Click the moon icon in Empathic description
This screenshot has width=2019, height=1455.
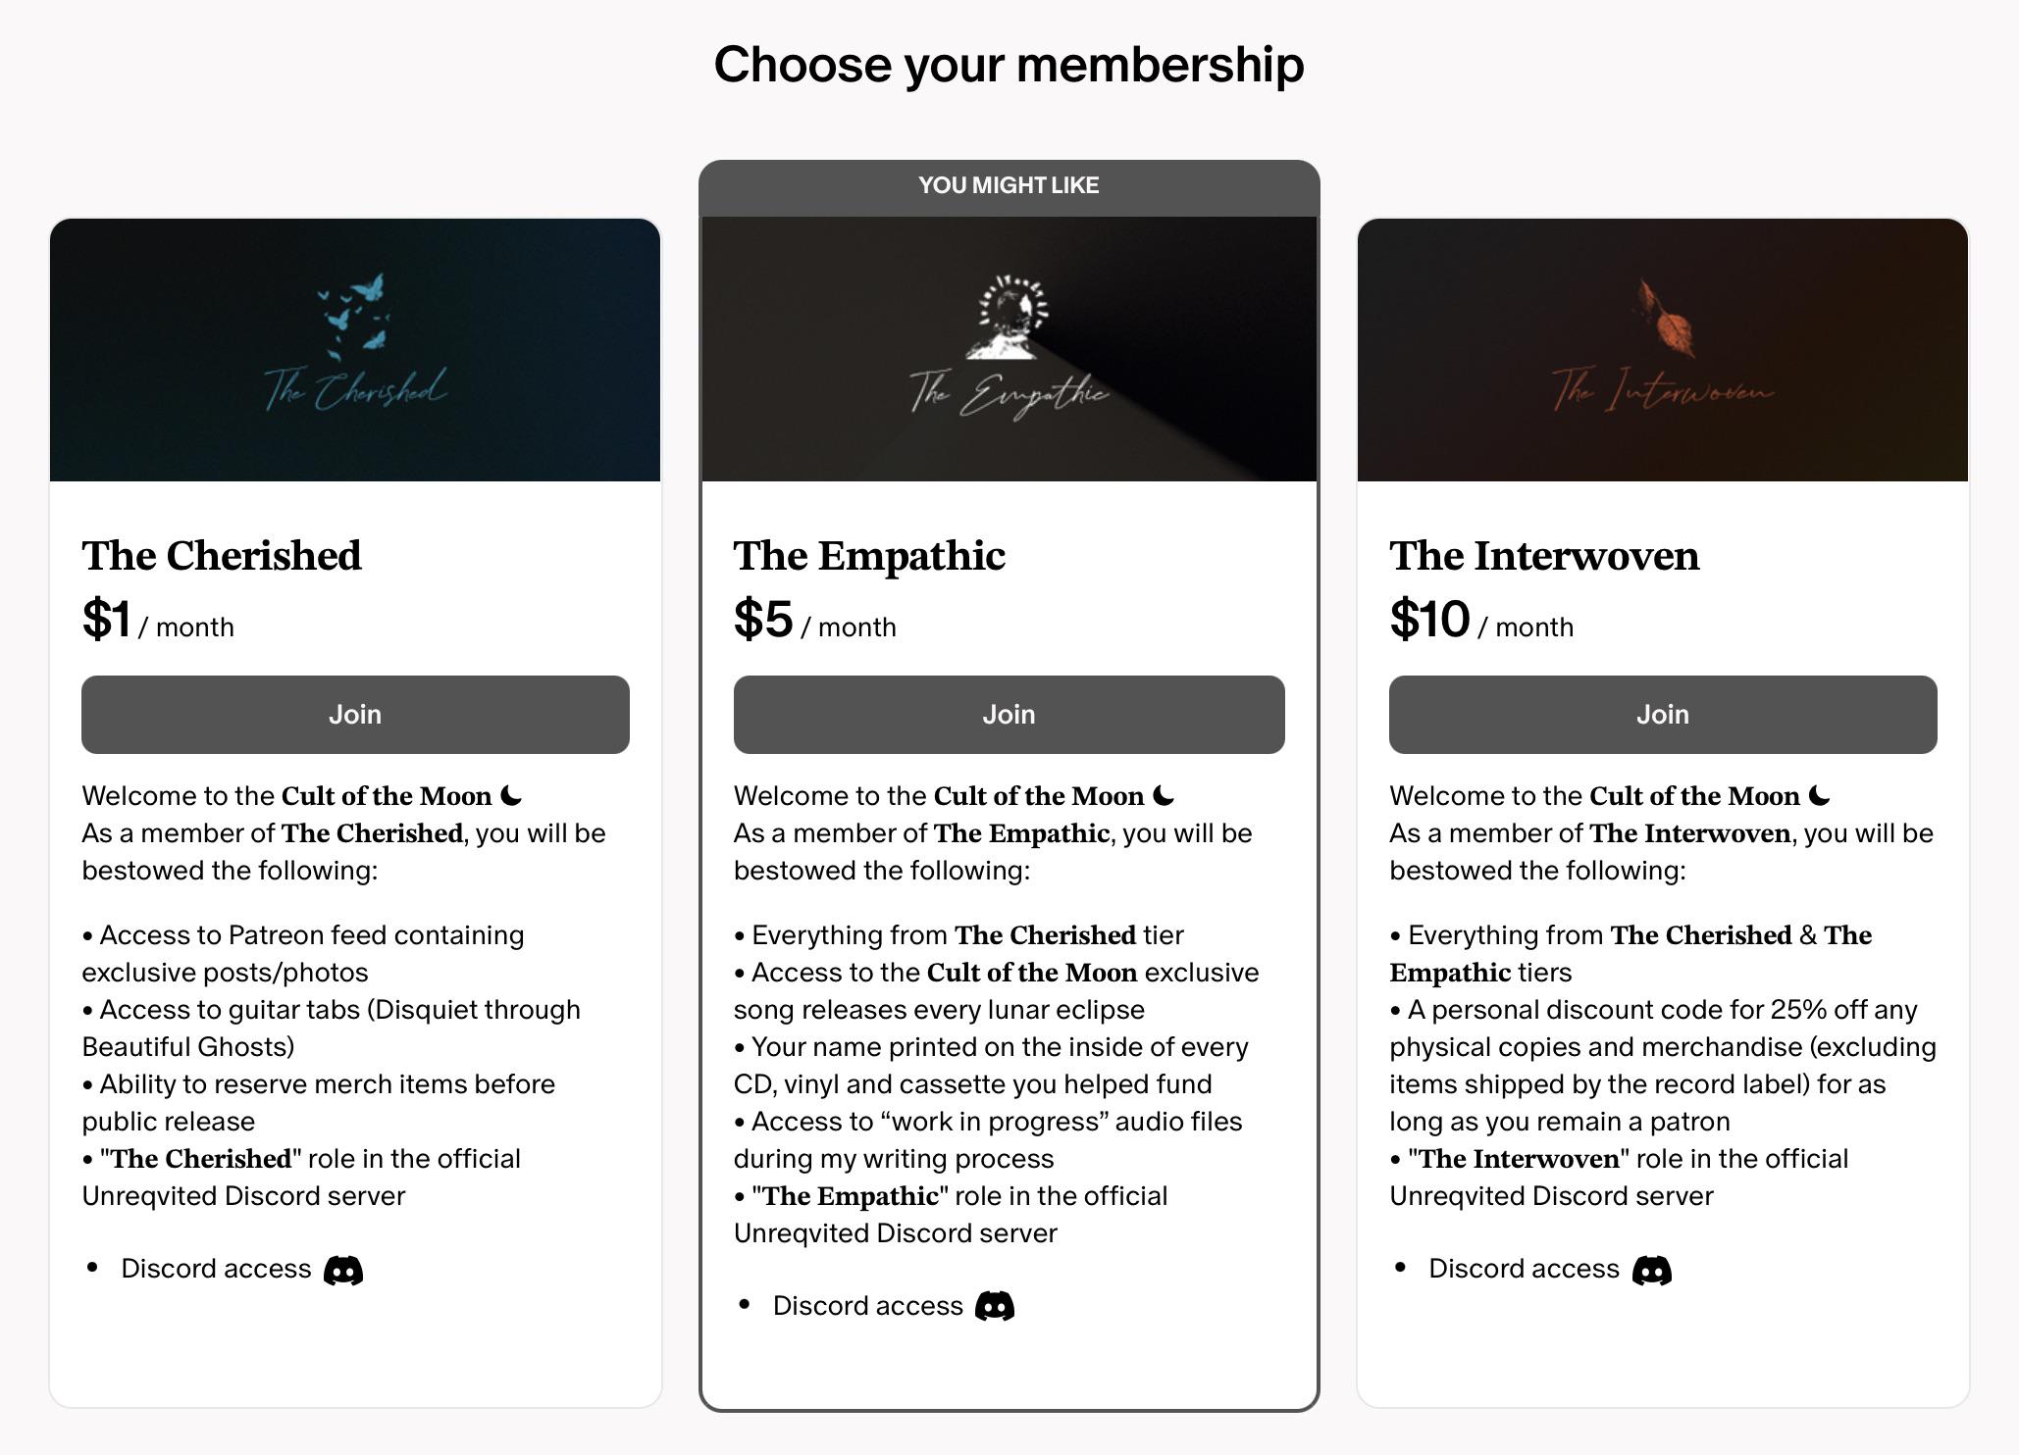coord(1164,795)
